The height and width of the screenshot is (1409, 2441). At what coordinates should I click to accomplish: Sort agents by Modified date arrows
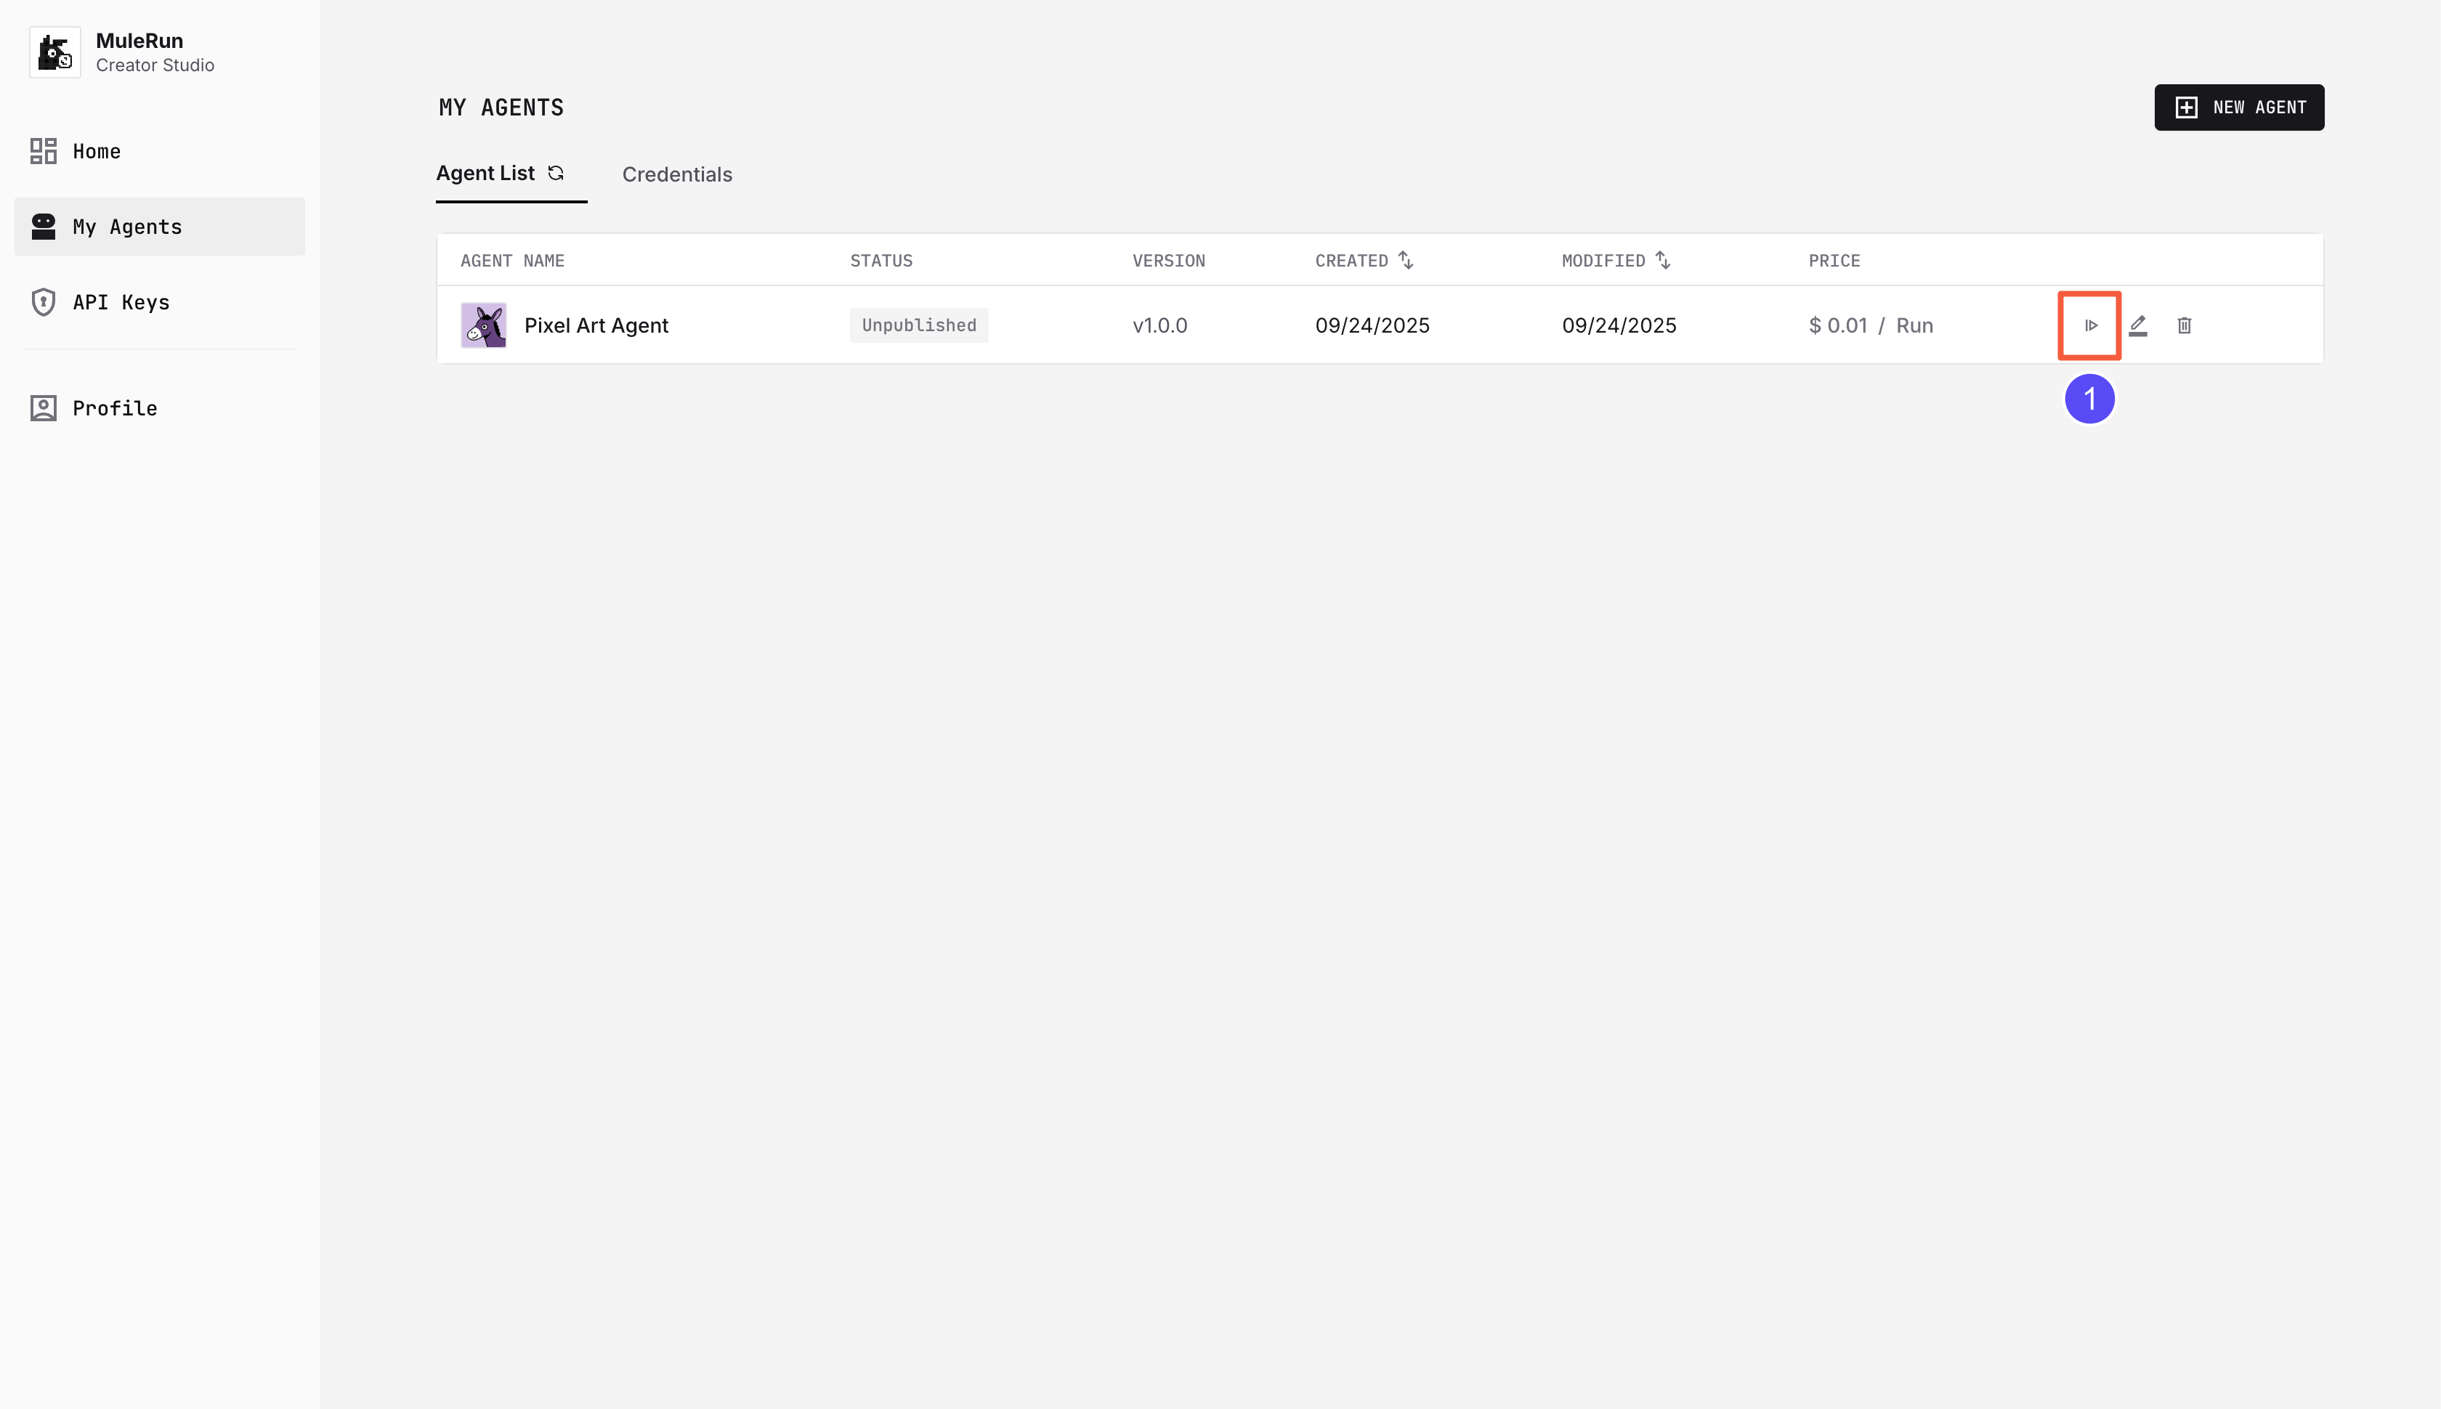(x=1663, y=260)
